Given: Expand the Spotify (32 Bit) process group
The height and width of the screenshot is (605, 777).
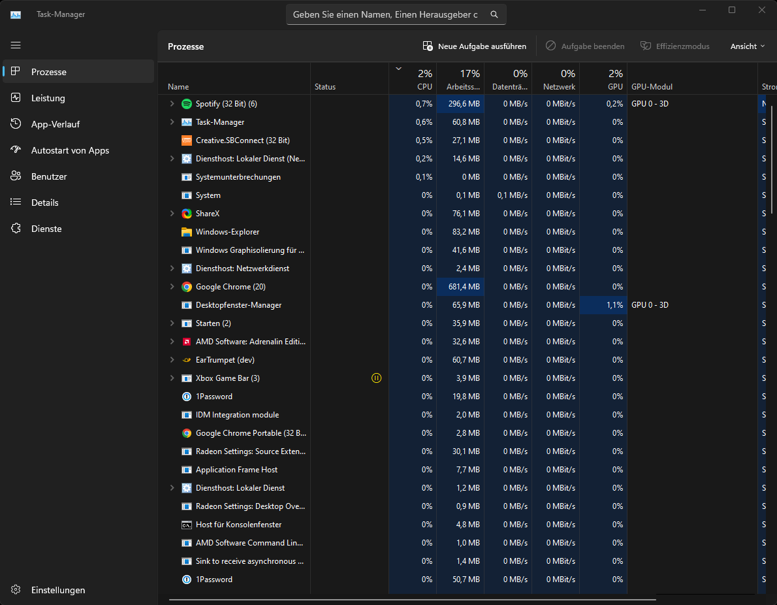Looking at the screenshot, I should tap(172, 104).
